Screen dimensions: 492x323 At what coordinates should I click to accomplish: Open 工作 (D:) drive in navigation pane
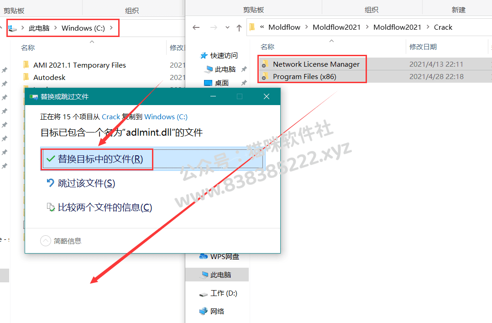coord(224,293)
